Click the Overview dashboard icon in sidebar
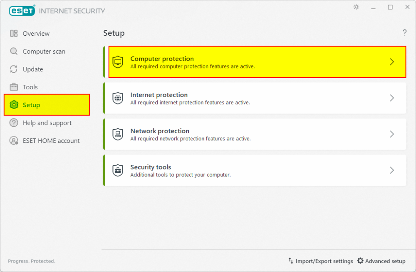The image size is (416, 272). pyautogui.click(x=14, y=34)
